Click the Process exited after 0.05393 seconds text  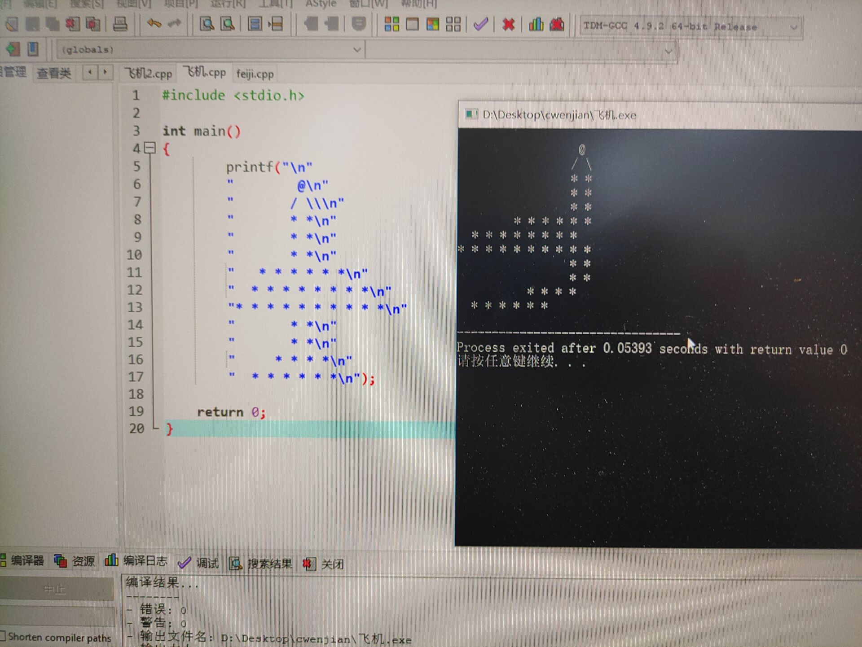[x=652, y=348]
